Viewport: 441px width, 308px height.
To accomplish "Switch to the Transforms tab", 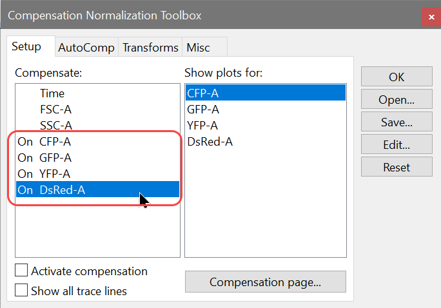I will pos(150,48).
